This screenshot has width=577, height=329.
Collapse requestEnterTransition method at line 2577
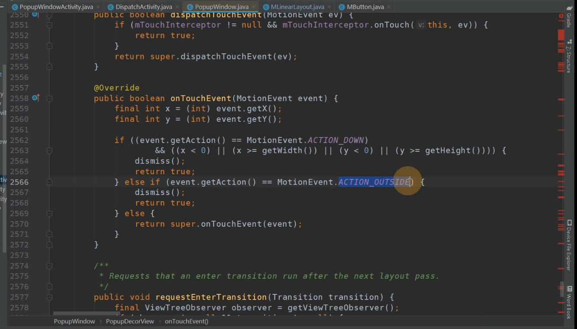click(x=49, y=297)
